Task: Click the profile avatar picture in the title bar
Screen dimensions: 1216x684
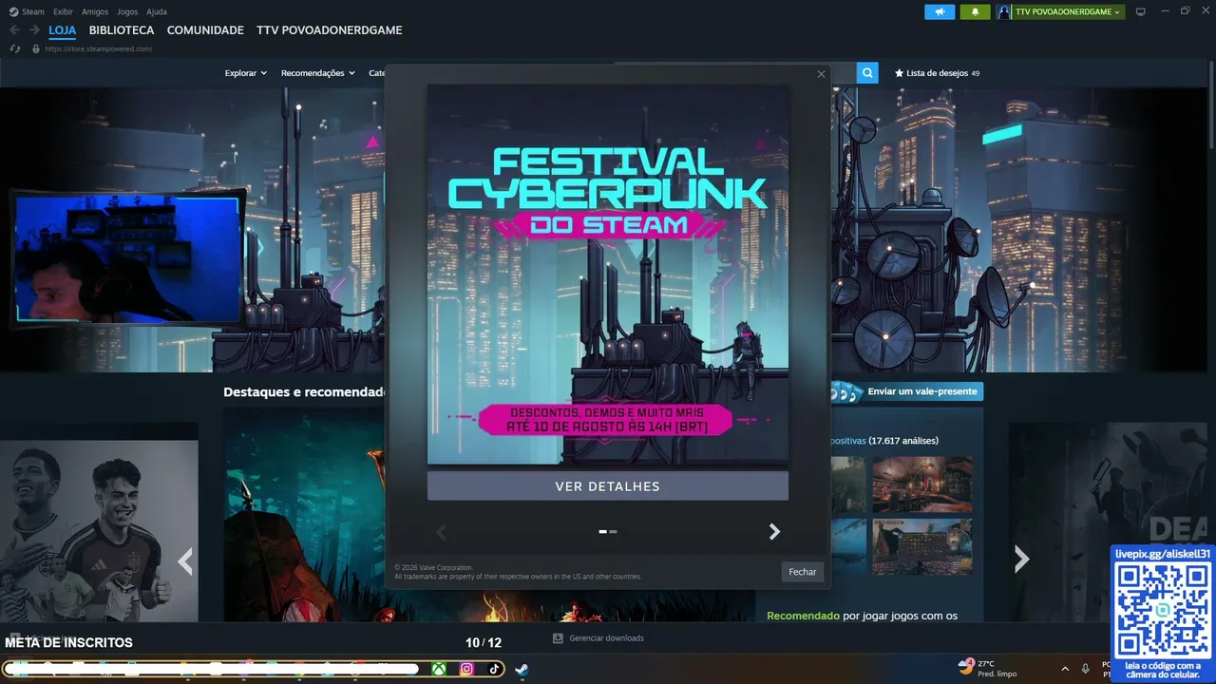Action: (x=1004, y=11)
